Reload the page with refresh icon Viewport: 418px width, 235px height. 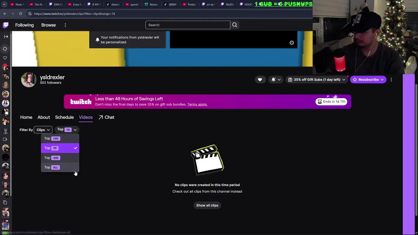point(20,14)
